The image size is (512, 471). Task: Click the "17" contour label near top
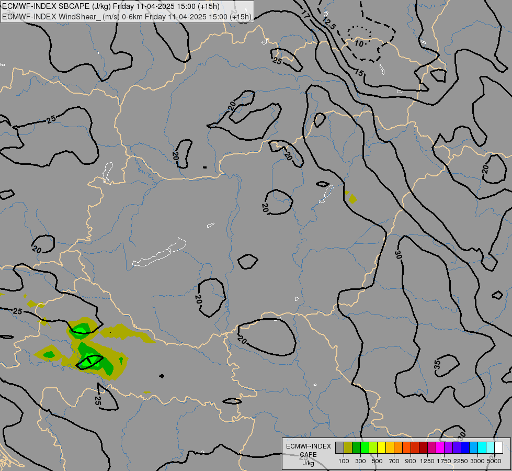click(305, 14)
